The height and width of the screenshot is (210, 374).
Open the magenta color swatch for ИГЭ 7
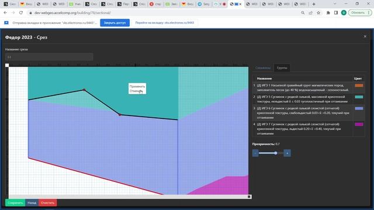point(359,124)
